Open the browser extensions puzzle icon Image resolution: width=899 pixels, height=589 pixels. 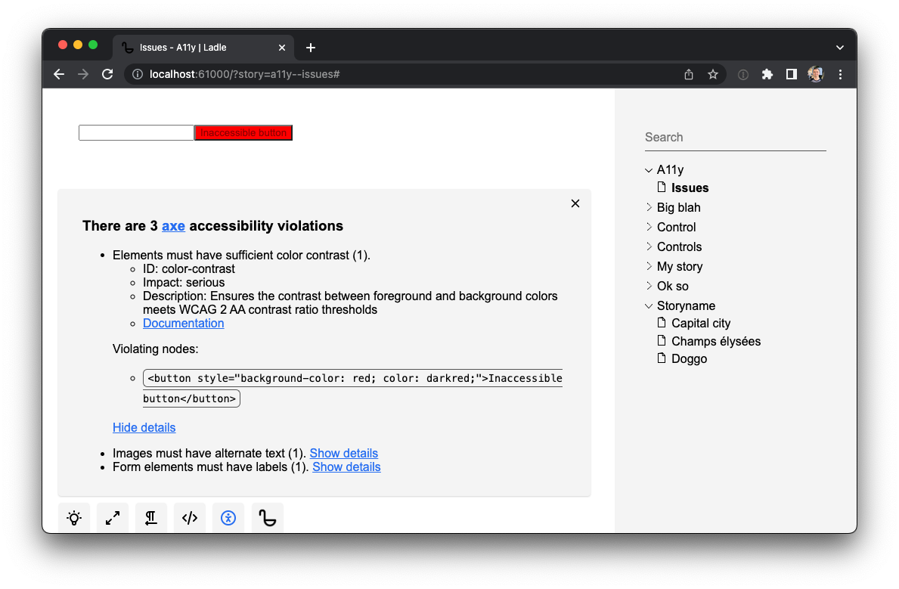click(767, 74)
